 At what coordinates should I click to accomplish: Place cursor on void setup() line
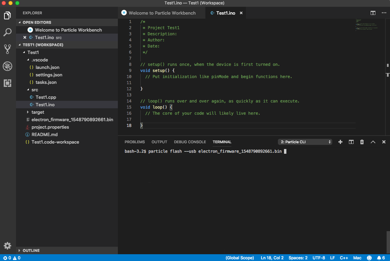(157, 70)
